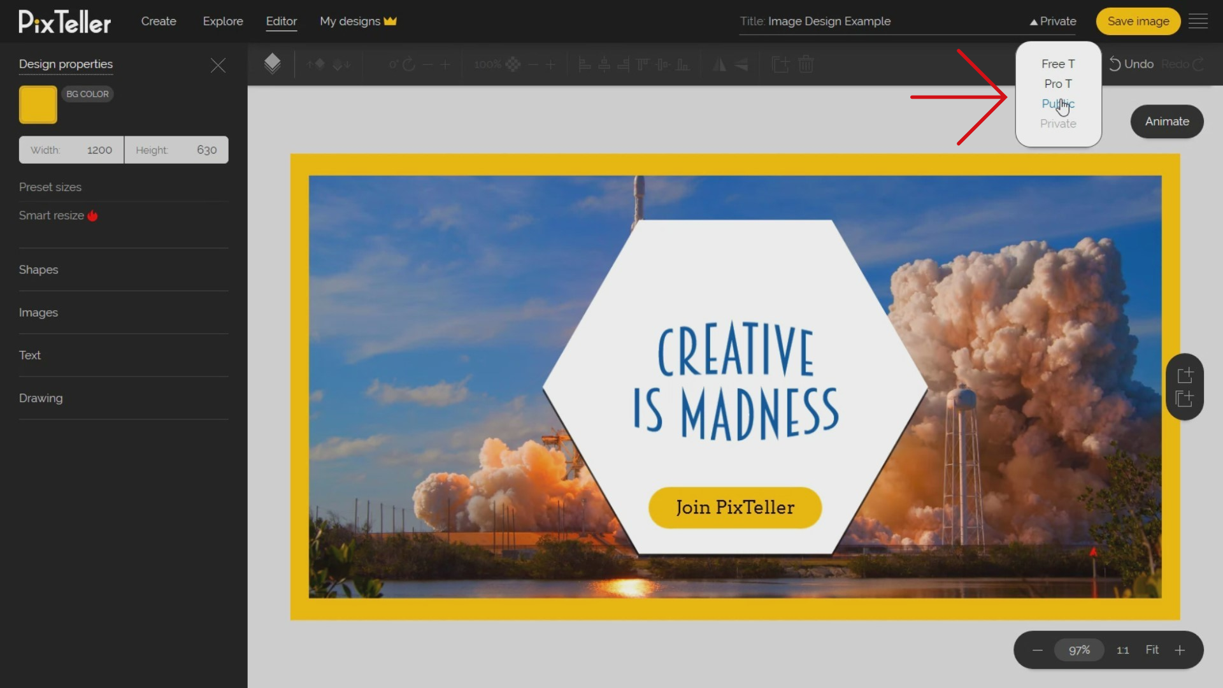1223x688 pixels.
Task: Increase opacity with the plus icon
Action: 551,64
